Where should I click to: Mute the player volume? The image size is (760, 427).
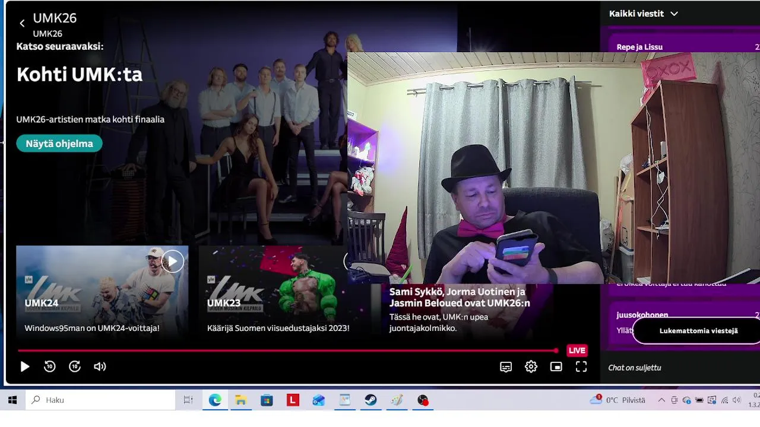100,367
